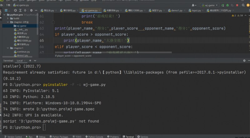Viewport: 250px width, 138px height.
Task: Click line number 65 in gutter
Action: [x=42, y=40]
